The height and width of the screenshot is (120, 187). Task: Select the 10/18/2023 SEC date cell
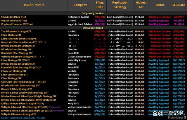(x=179, y=104)
